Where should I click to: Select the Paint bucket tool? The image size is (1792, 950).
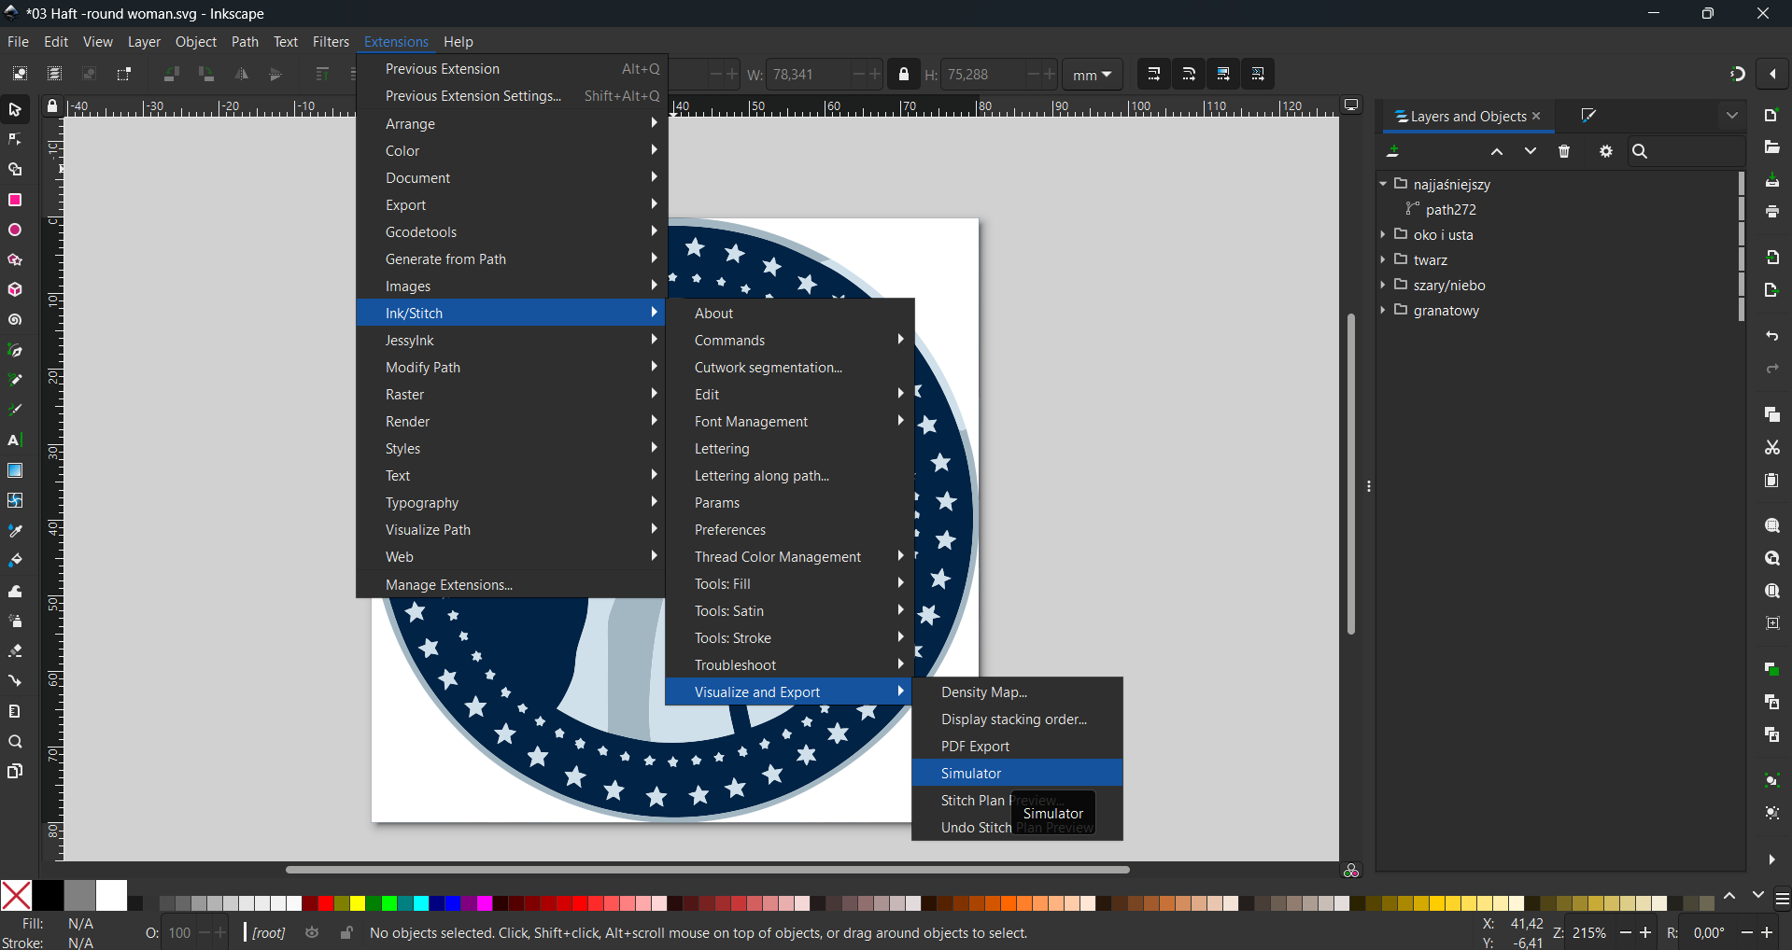(15, 561)
